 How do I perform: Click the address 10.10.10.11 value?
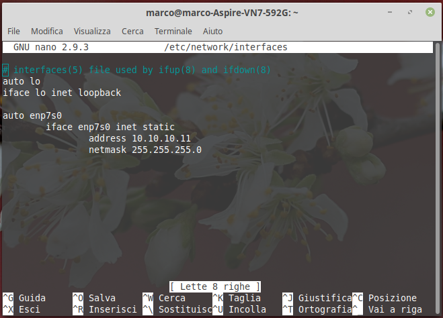point(161,138)
